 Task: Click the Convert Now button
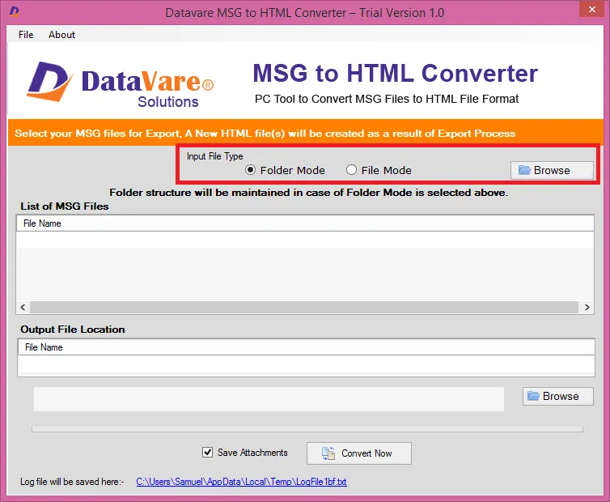(x=358, y=453)
